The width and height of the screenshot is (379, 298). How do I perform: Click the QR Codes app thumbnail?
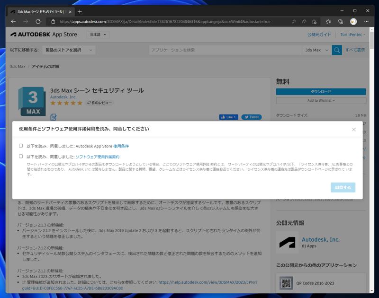(286, 283)
